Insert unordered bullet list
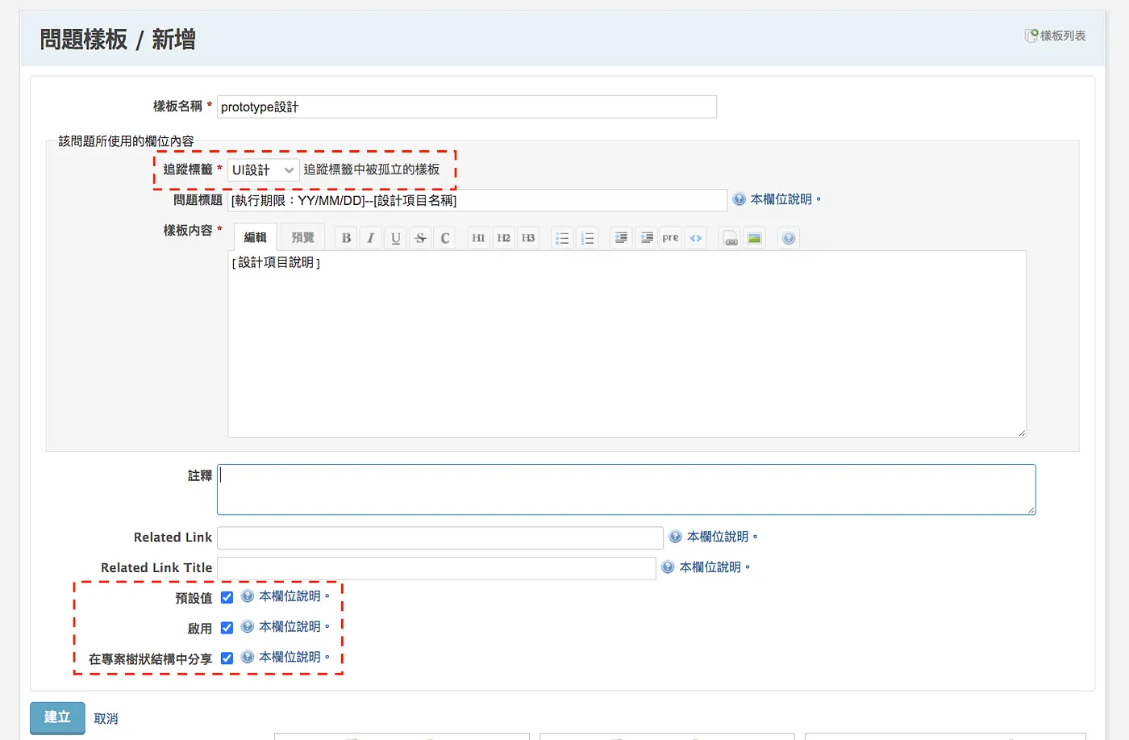1129x740 pixels. (563, 238)
